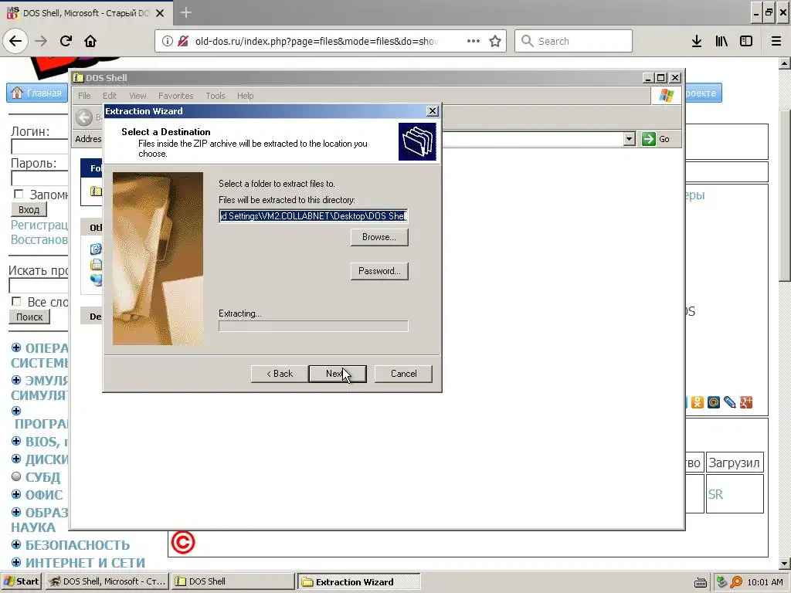Show site information icon in the address bar

(168, 41)
